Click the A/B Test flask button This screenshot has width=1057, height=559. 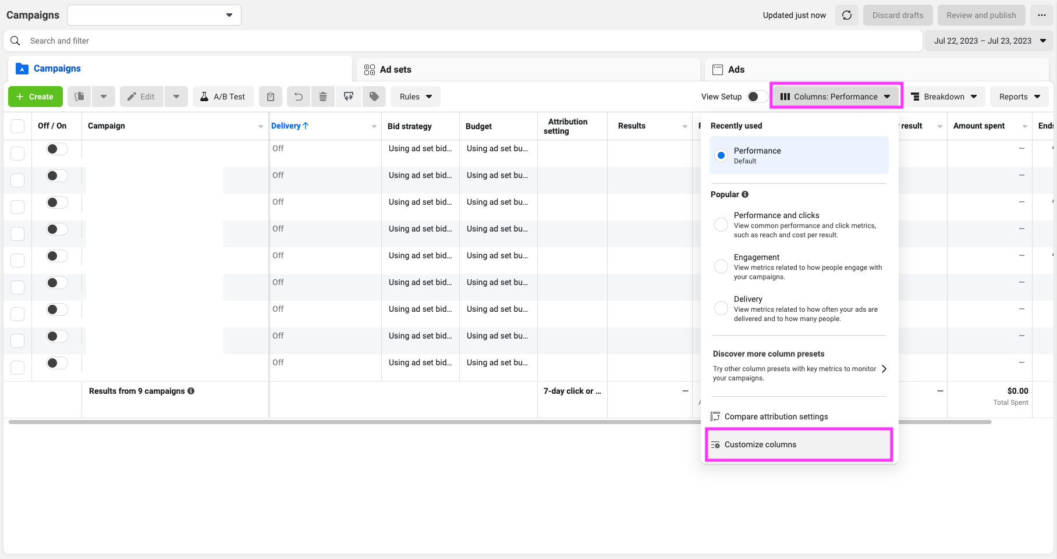pos(224,97)
